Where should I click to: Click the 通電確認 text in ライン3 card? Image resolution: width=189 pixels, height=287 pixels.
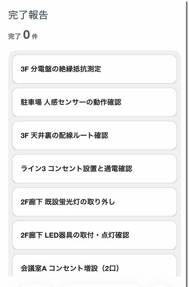tap(118, 169)
